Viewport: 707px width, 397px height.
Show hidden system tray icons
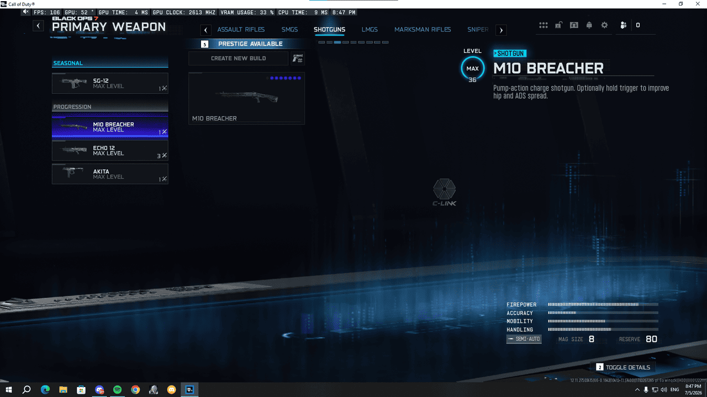636,390
